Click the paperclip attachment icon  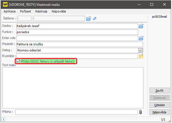tap(140, 112)
